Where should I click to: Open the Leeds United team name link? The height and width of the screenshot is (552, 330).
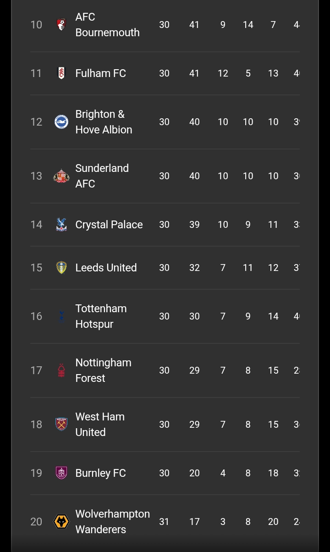[x=106, y=268]
